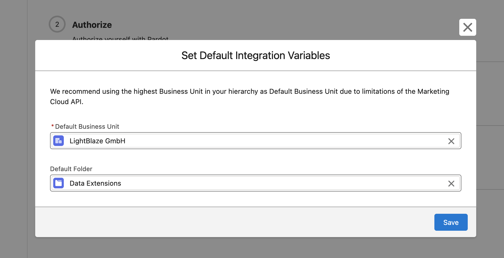Click the "Default Business Unit" field label

click(x=87, y=127)
